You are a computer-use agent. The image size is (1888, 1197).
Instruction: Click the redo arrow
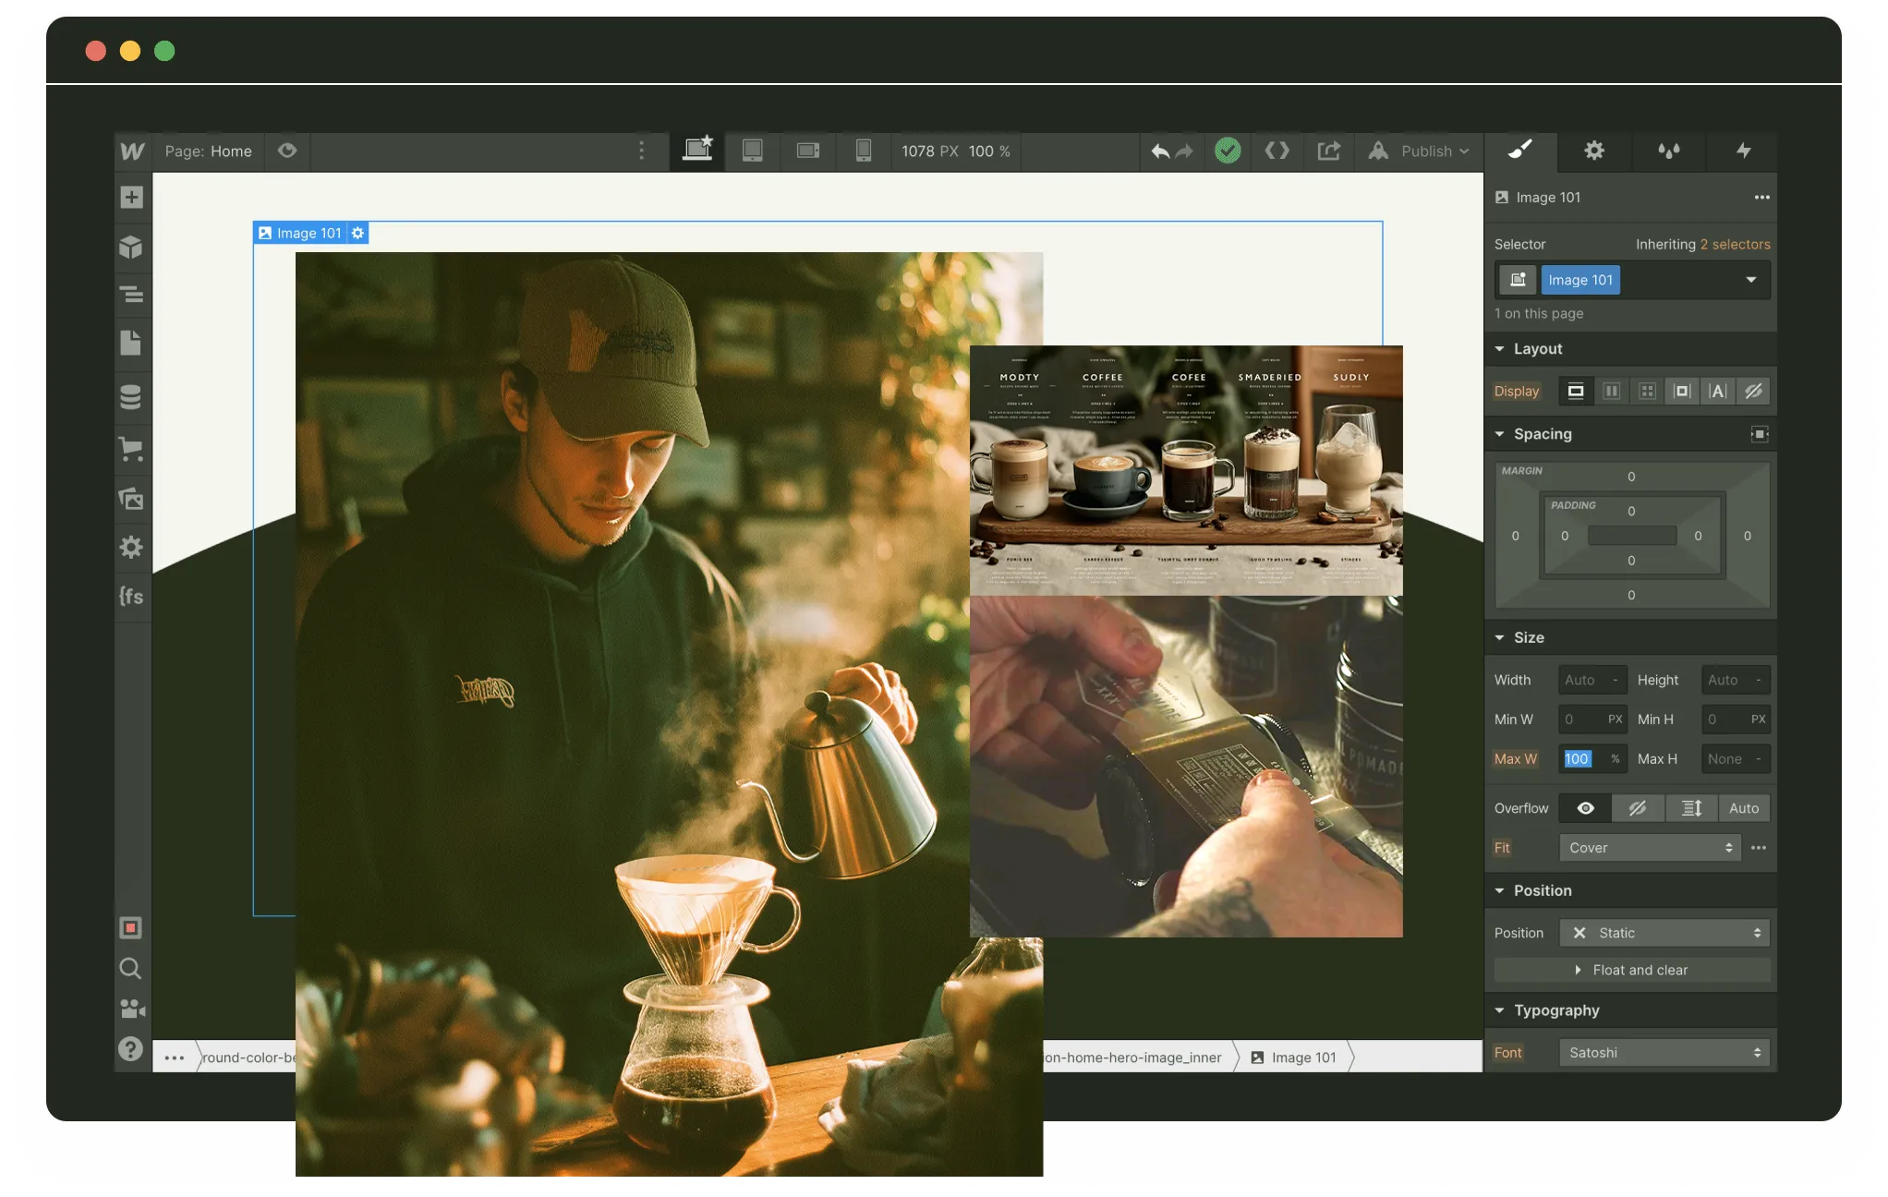pyautogui.click(x=1185, y=151)
